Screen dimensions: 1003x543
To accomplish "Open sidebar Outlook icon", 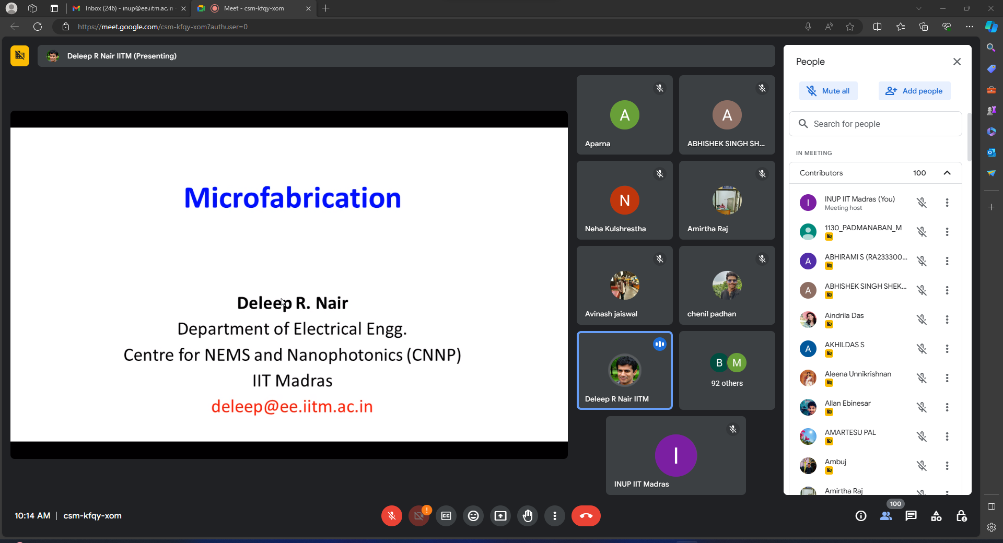I will click(991, 152).
